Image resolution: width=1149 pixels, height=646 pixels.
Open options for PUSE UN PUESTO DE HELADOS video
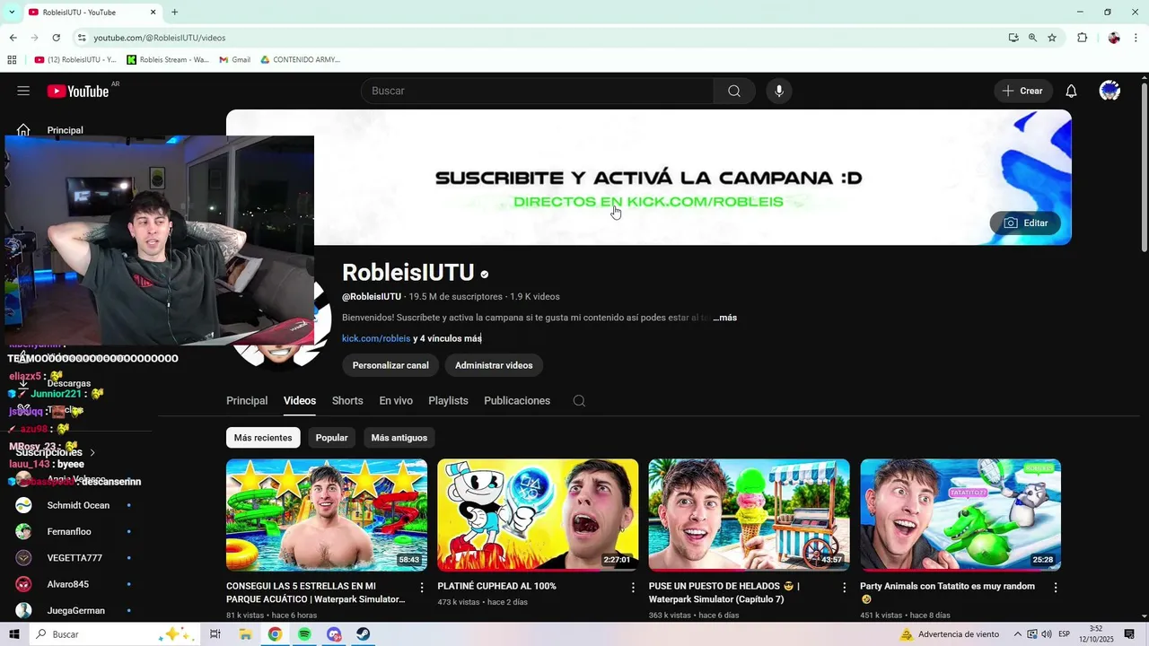[844, 588]
